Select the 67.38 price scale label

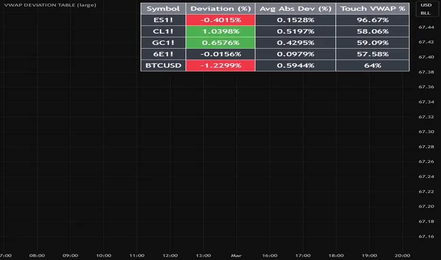pos(426,72)
